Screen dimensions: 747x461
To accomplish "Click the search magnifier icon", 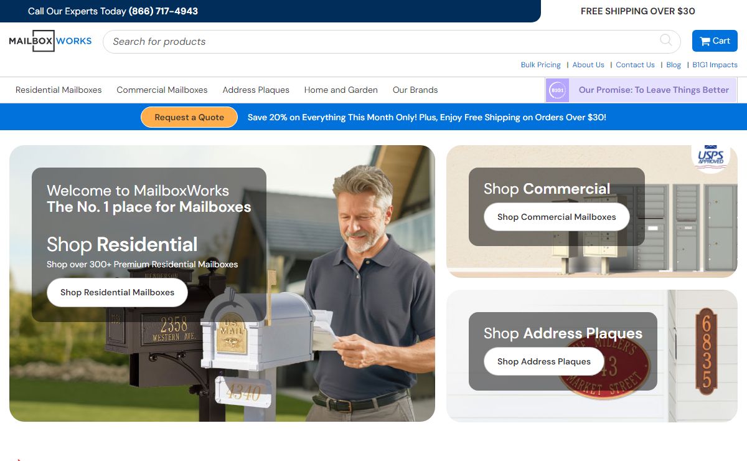I will tap(665, 40).
